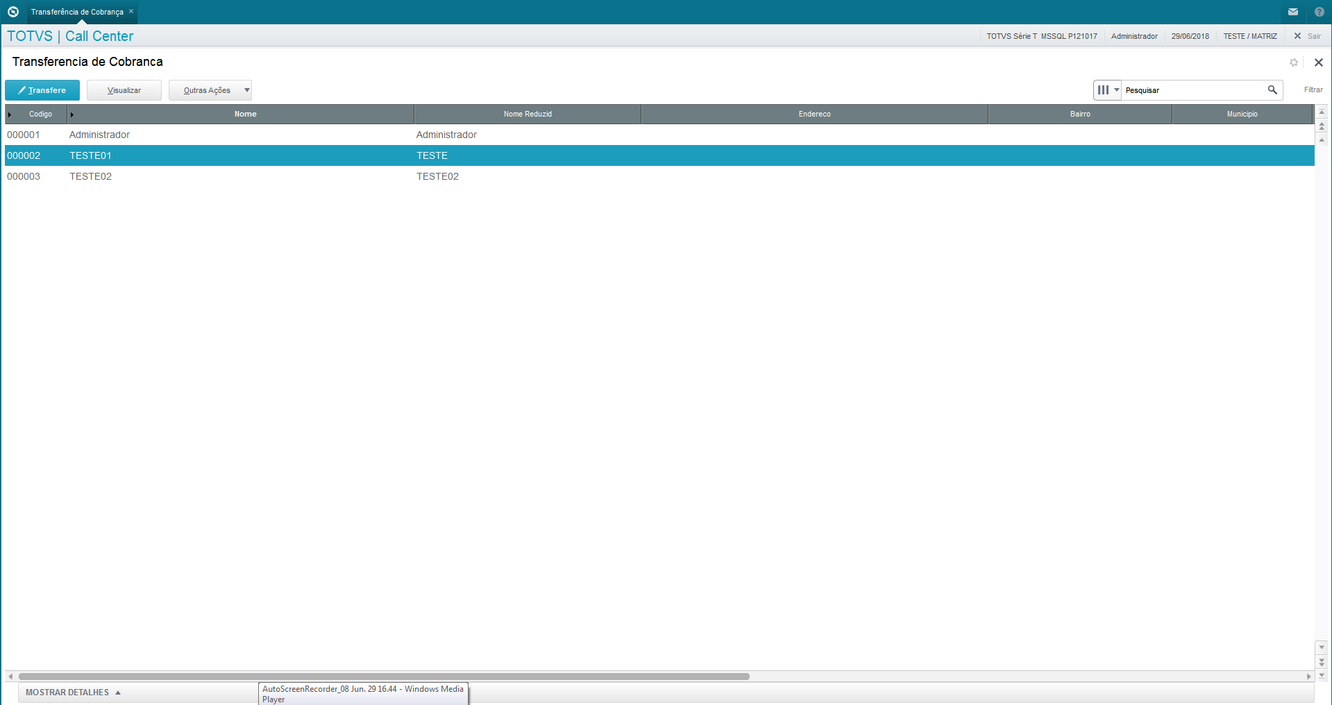This screenshot has width=1332, height=705.
Task: Open the column selector icon beside Pesquisar
Action: [1103, 90]
